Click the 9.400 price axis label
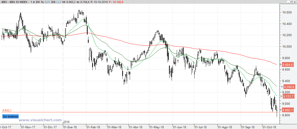This screenshot has width=297, height=129. coord(286,81)
